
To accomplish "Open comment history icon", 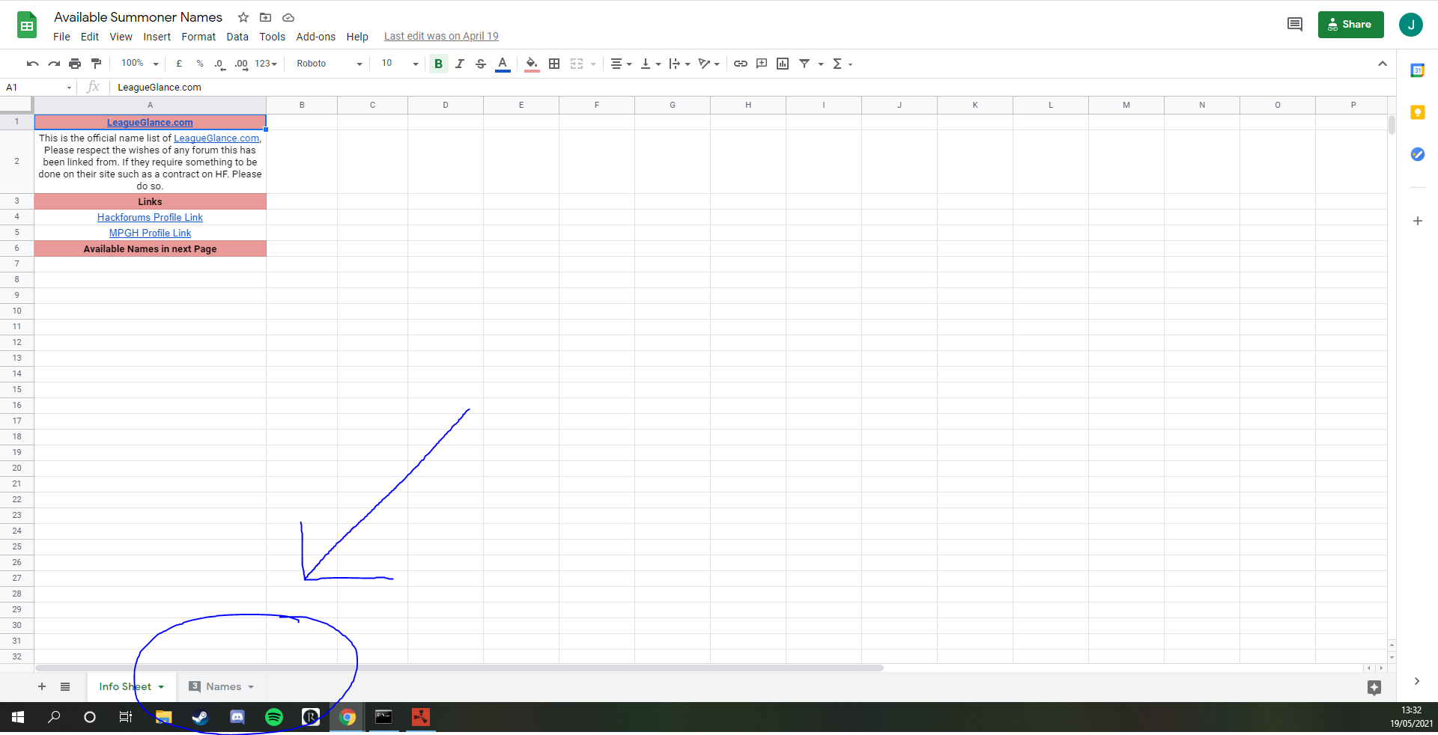I will (x=1294, y=25).
